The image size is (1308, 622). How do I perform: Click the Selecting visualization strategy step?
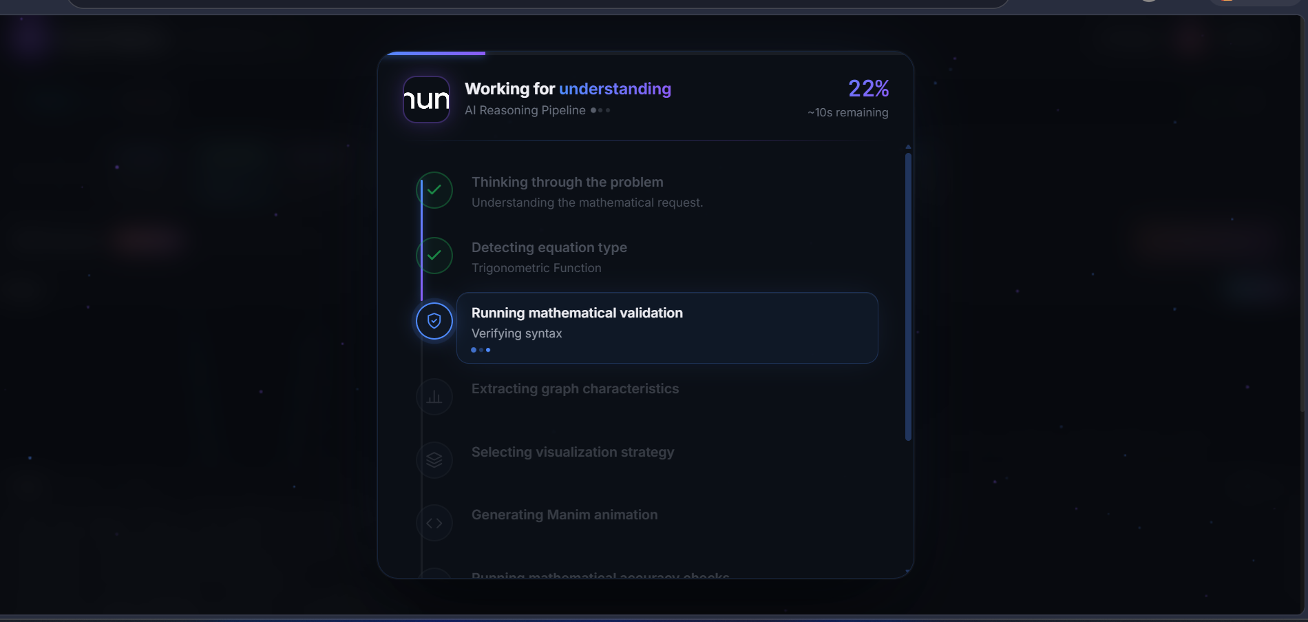pyautogui.click(x=573, y=452)
